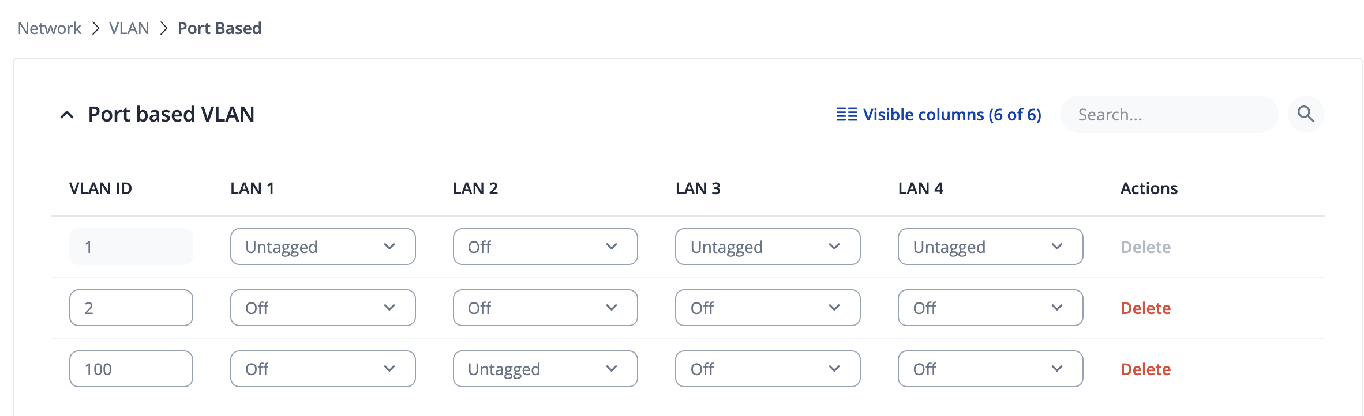
Task: Open LAN 4 dropdown for VLAN 100
Action: click(990, 369)
